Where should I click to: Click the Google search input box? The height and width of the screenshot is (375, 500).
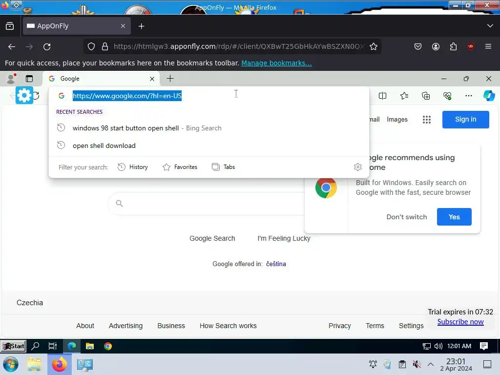point(207,204)
